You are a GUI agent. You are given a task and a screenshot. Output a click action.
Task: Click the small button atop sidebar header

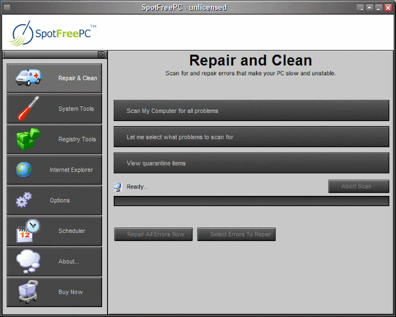click(101, 54)
